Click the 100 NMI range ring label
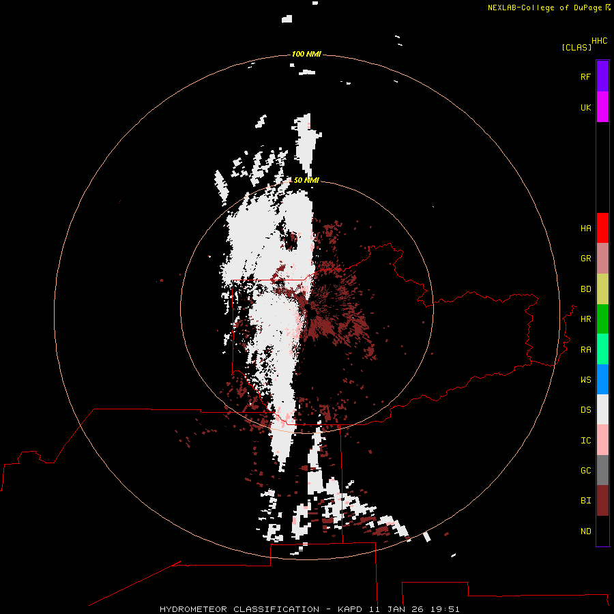614x614 pixels. [x=306, y=54]
